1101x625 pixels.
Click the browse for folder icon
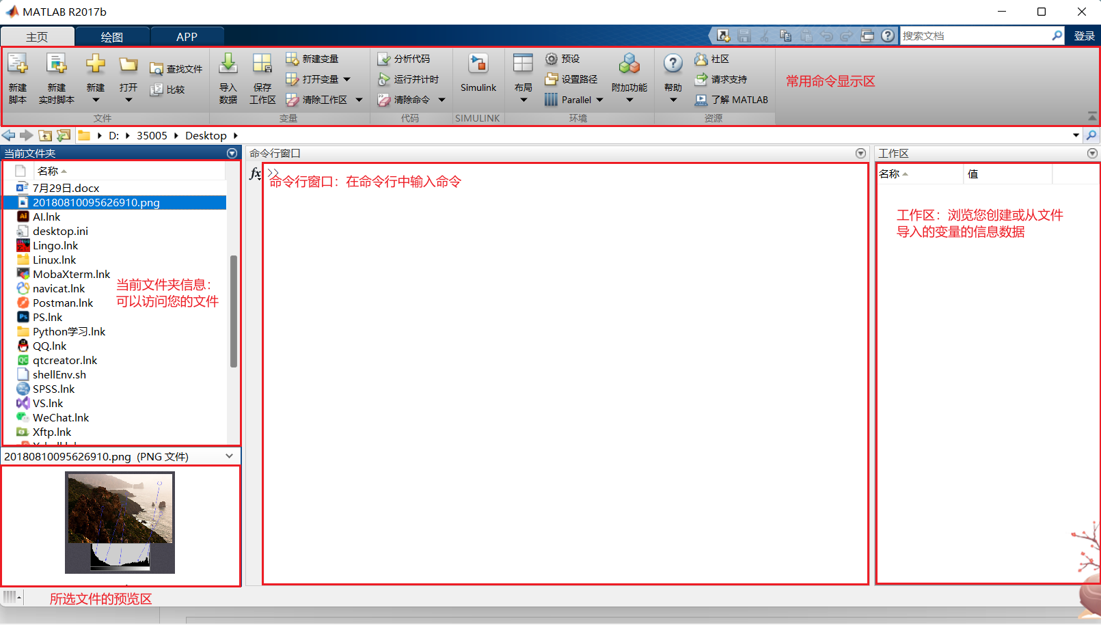(64, 135)
